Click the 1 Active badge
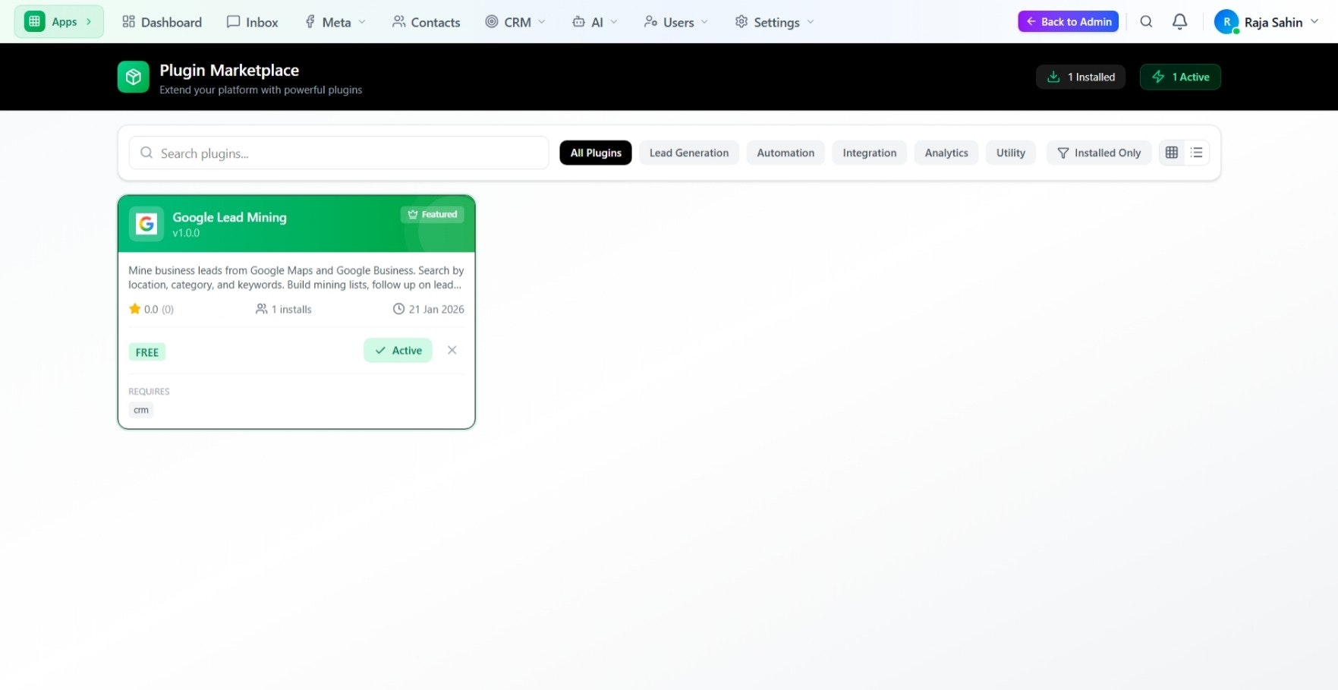This screenshot has width=1338, height=690. pyautogui.click(x=1180, y=77)
